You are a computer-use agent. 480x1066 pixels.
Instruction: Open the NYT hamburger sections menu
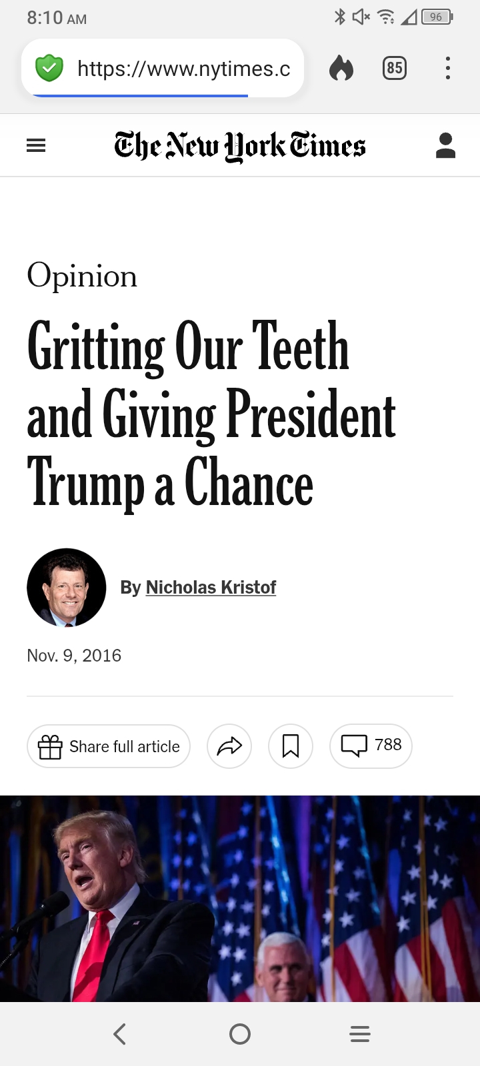point(36,145)
